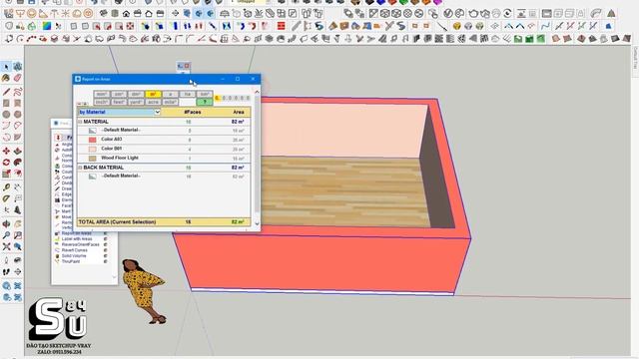The width and height of the screenshot is (639, 359).
Task: Set area unit to inch²
Action: point(102,102)
